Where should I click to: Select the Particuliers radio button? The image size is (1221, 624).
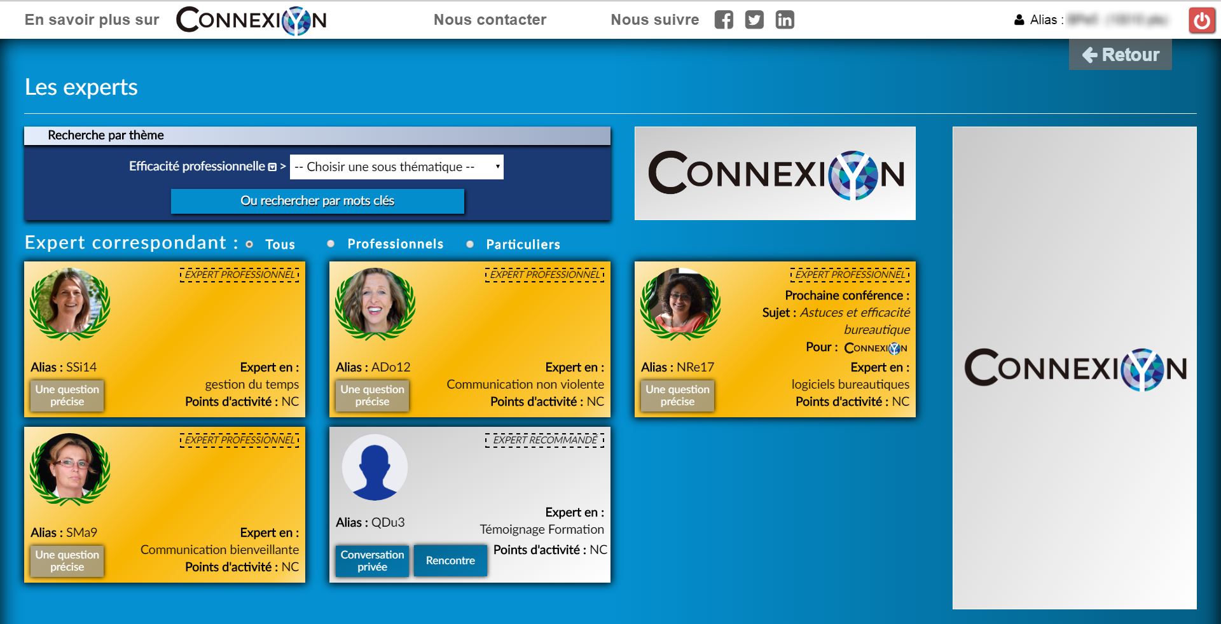[x=470, y=244]
